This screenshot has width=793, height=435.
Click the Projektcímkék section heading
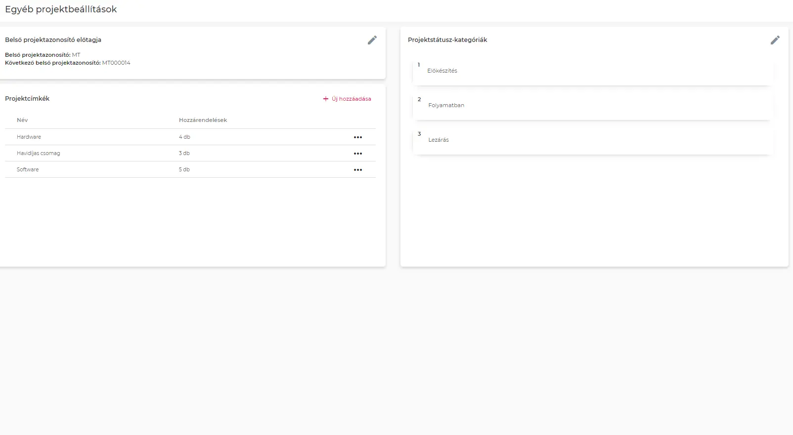27,98
